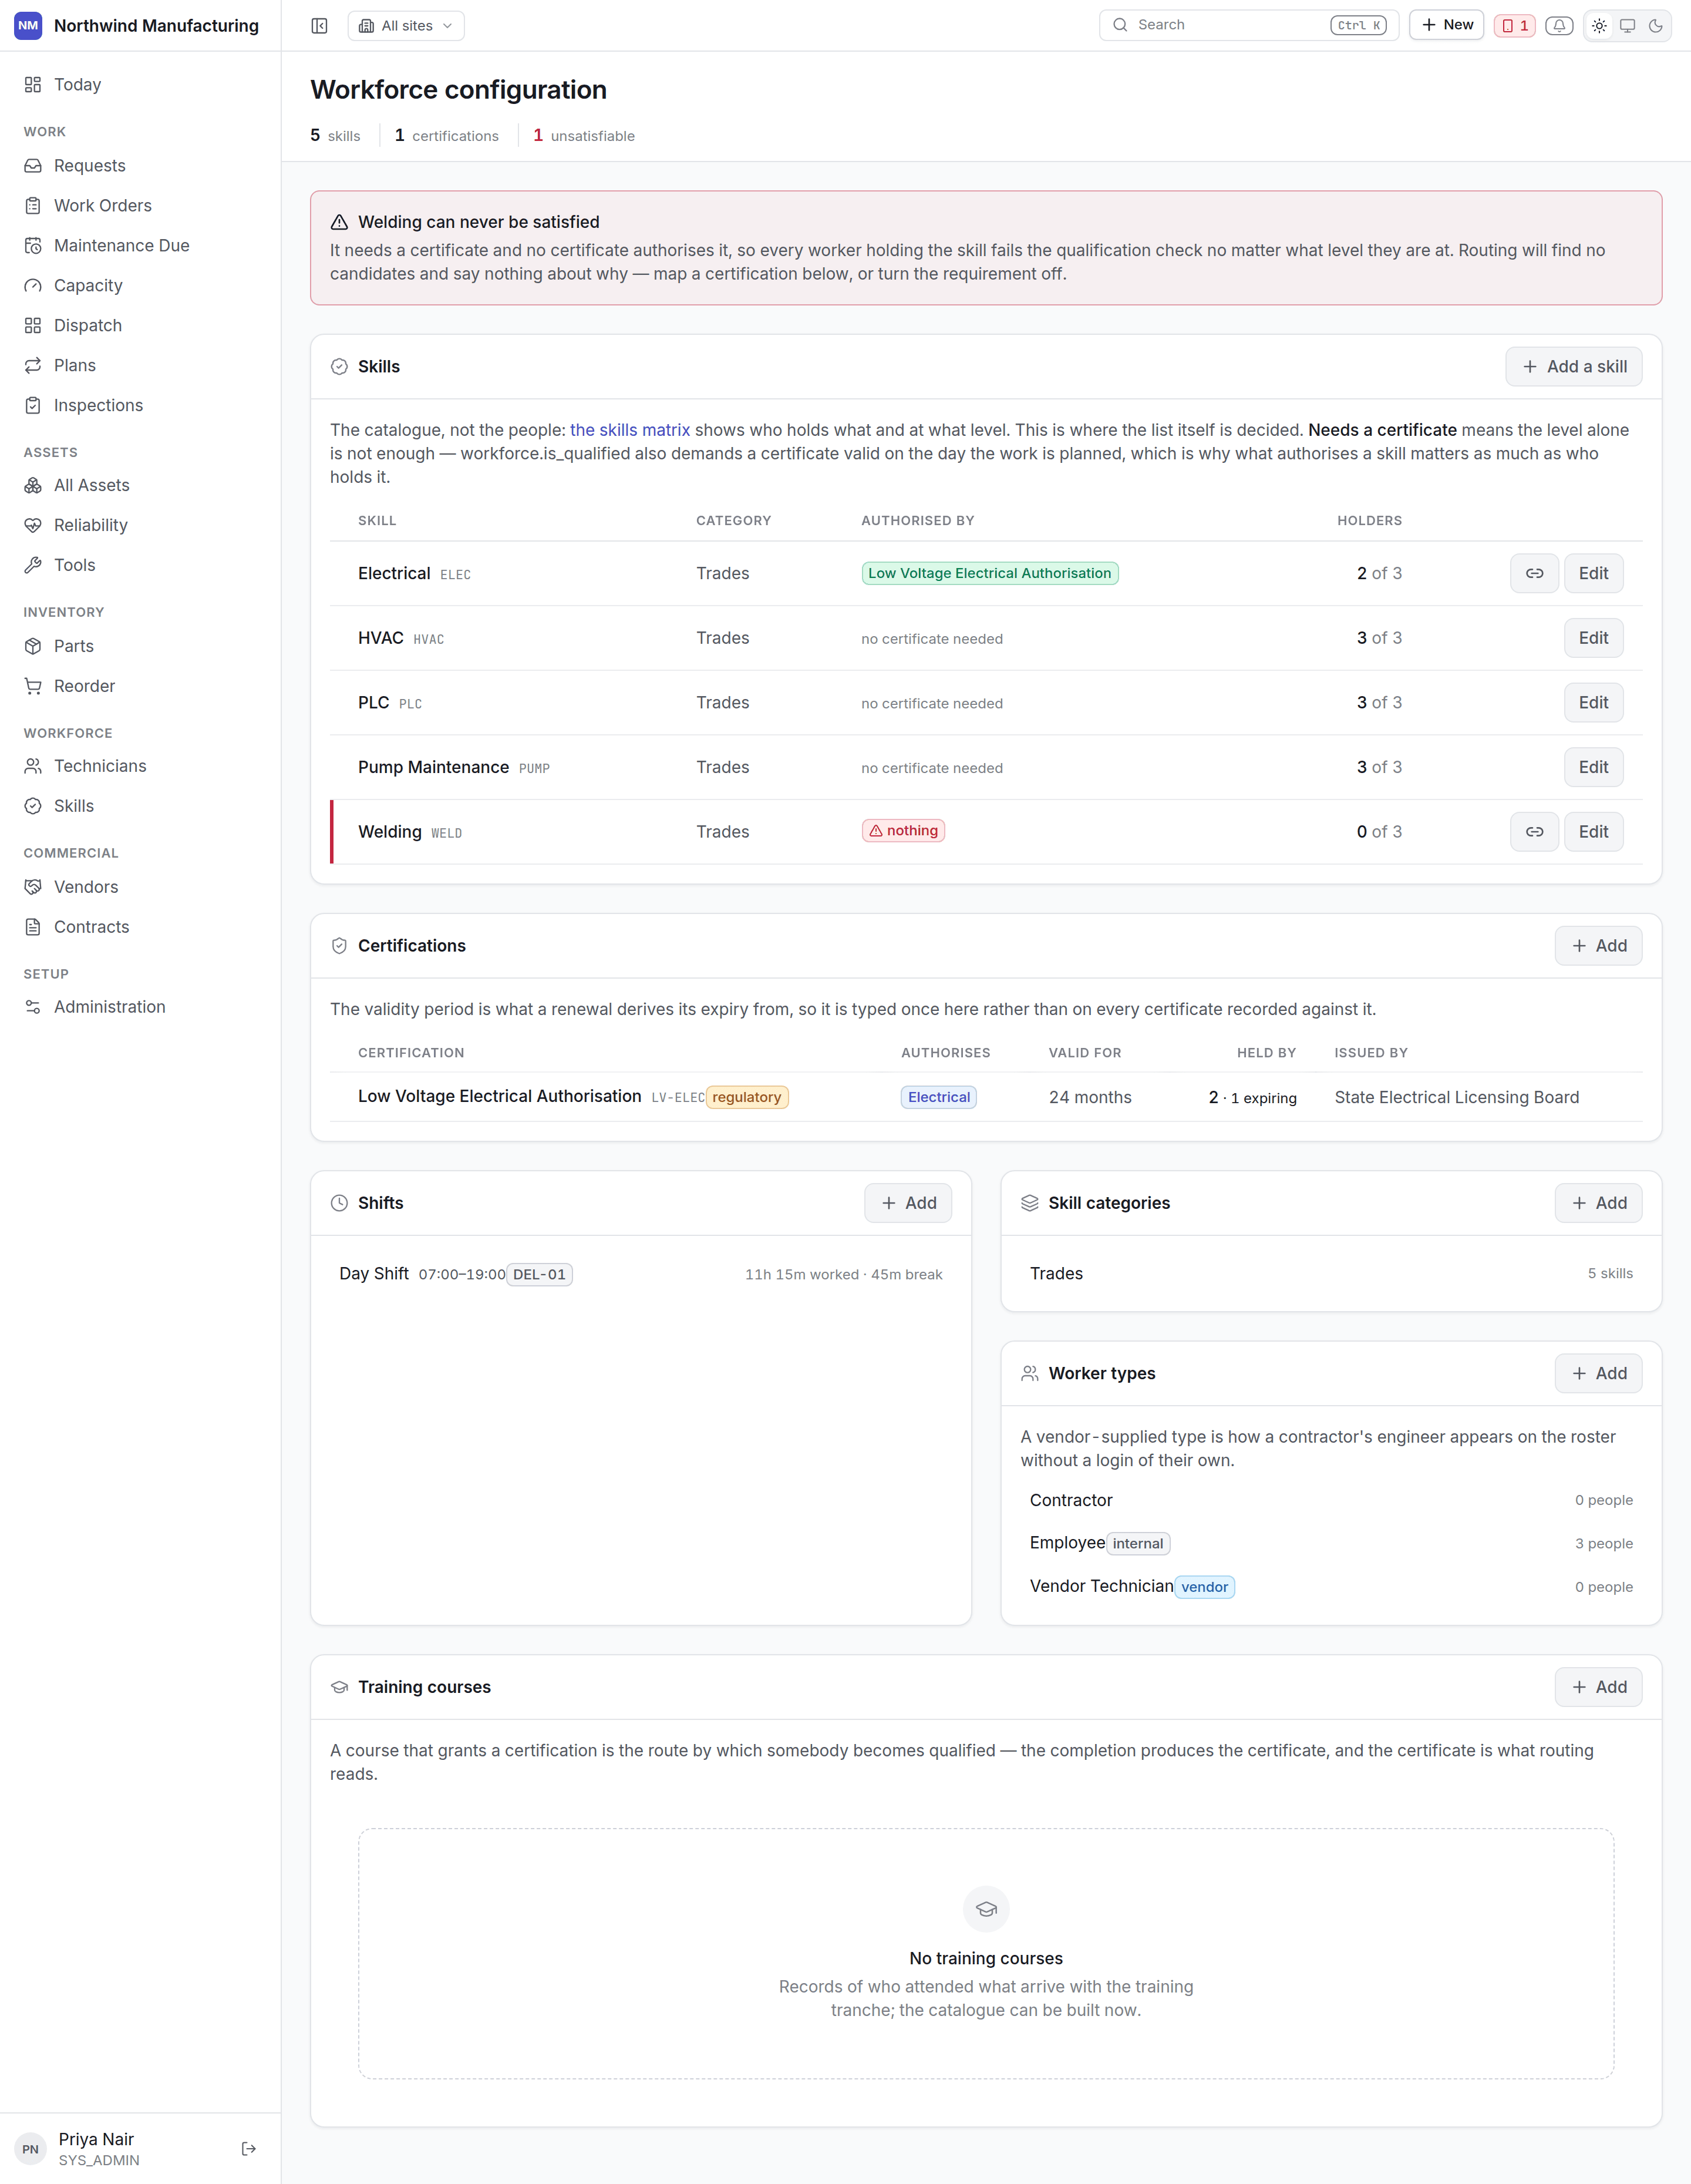Click the Administration settings icon

click(x=33, y=1008)
